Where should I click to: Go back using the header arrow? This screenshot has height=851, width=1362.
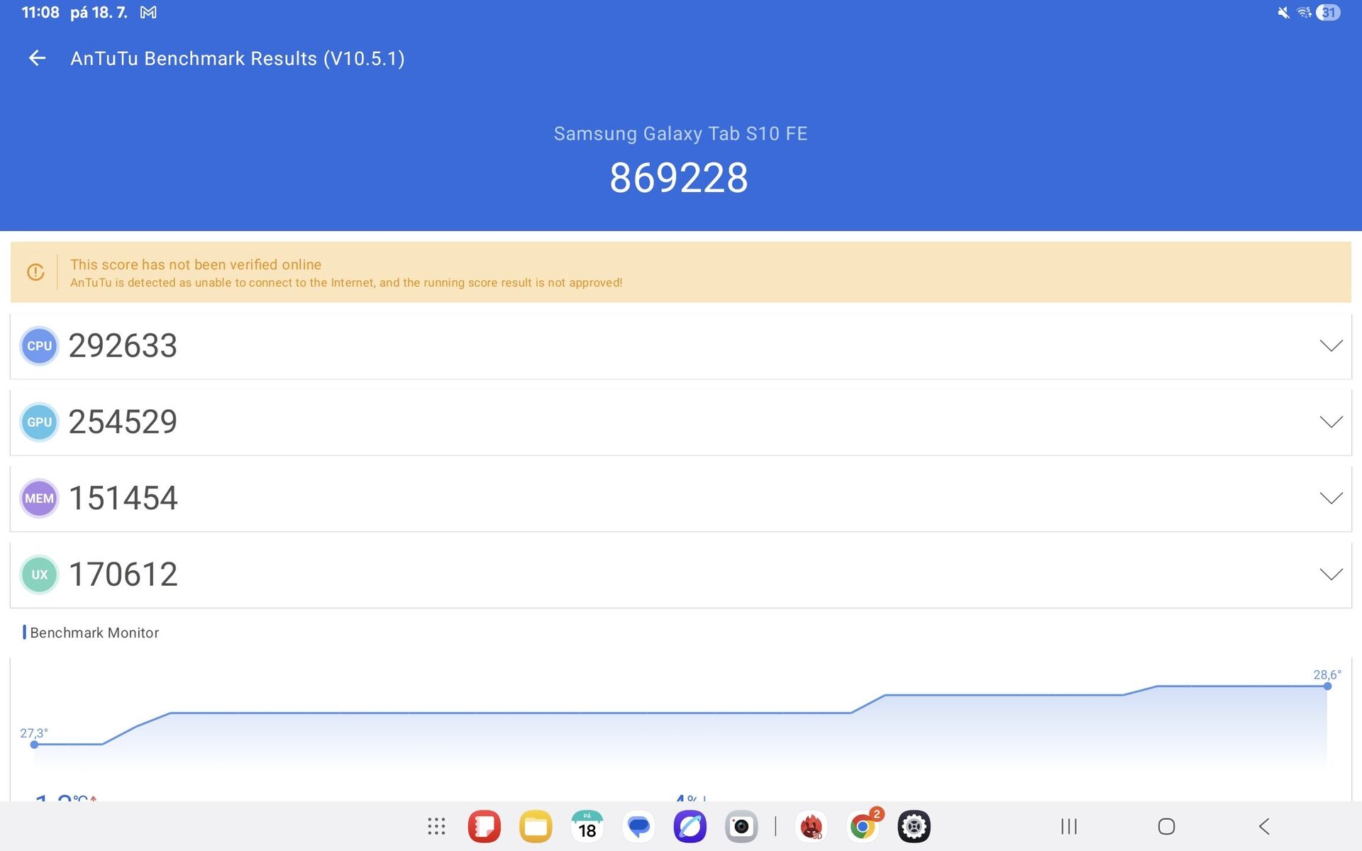(x=37, y=58)
